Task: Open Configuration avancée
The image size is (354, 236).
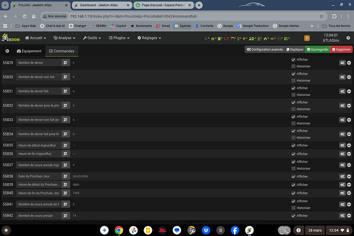Action: (265, 49)
